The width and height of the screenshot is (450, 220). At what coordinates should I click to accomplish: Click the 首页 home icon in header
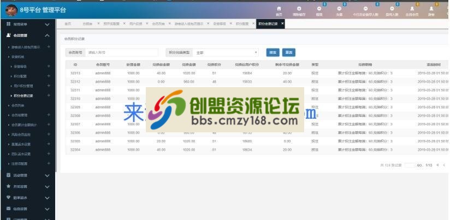[x=279, y=9]
